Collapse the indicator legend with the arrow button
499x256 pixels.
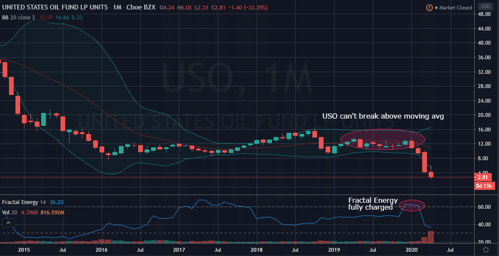pos(8,223)
